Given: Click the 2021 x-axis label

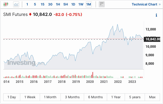Looking at the screenshot, I should 104,81.
